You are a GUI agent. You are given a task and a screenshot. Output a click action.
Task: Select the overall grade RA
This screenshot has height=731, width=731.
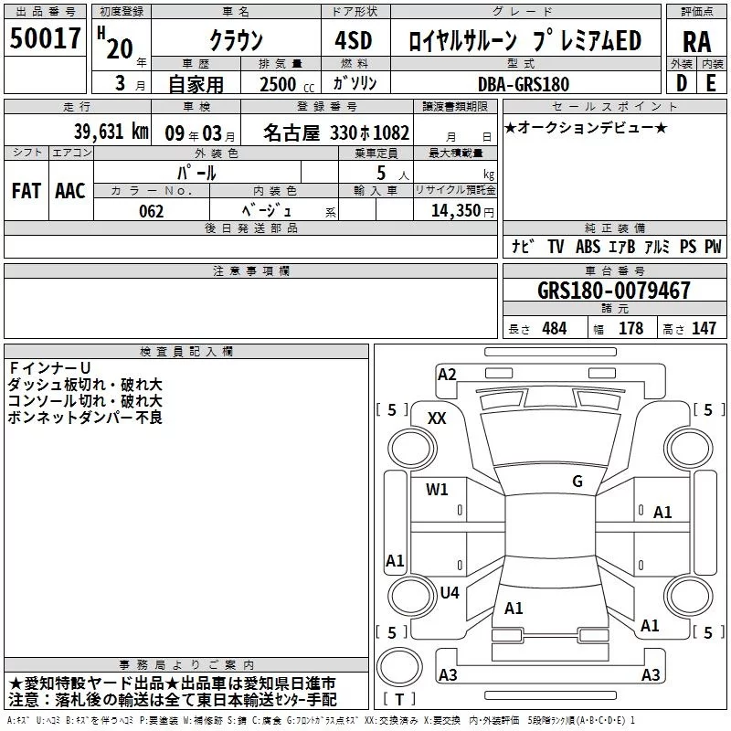[697, 42]
